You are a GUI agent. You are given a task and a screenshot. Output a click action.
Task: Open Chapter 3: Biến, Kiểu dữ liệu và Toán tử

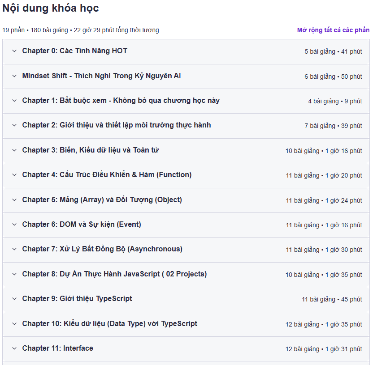(x=91, y=150)
